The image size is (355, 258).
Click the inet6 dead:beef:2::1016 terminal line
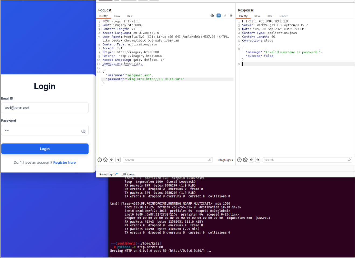(x=177, y=211)
